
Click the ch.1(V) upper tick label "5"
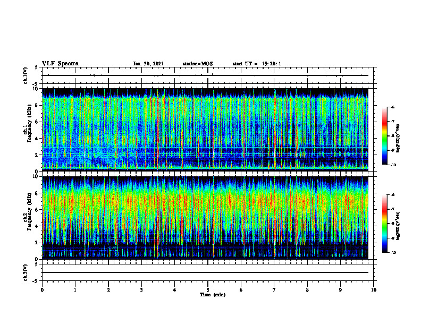point(36,67)
